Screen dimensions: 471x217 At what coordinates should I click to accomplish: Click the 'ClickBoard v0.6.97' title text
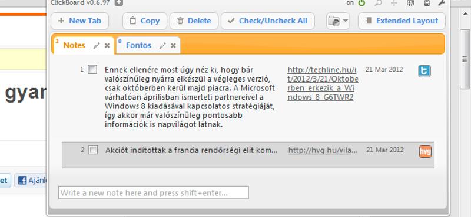pos(80,3)
